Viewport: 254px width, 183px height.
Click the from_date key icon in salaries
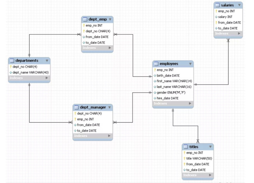coord(216,23)
